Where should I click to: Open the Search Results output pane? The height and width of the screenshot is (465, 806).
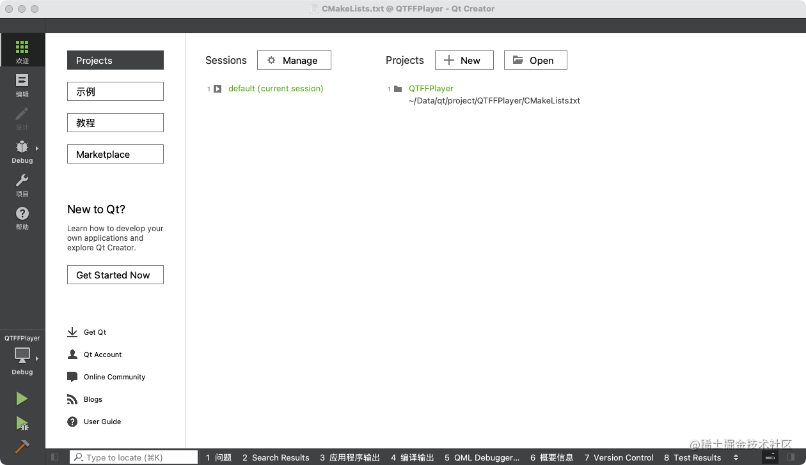(276, 457)
